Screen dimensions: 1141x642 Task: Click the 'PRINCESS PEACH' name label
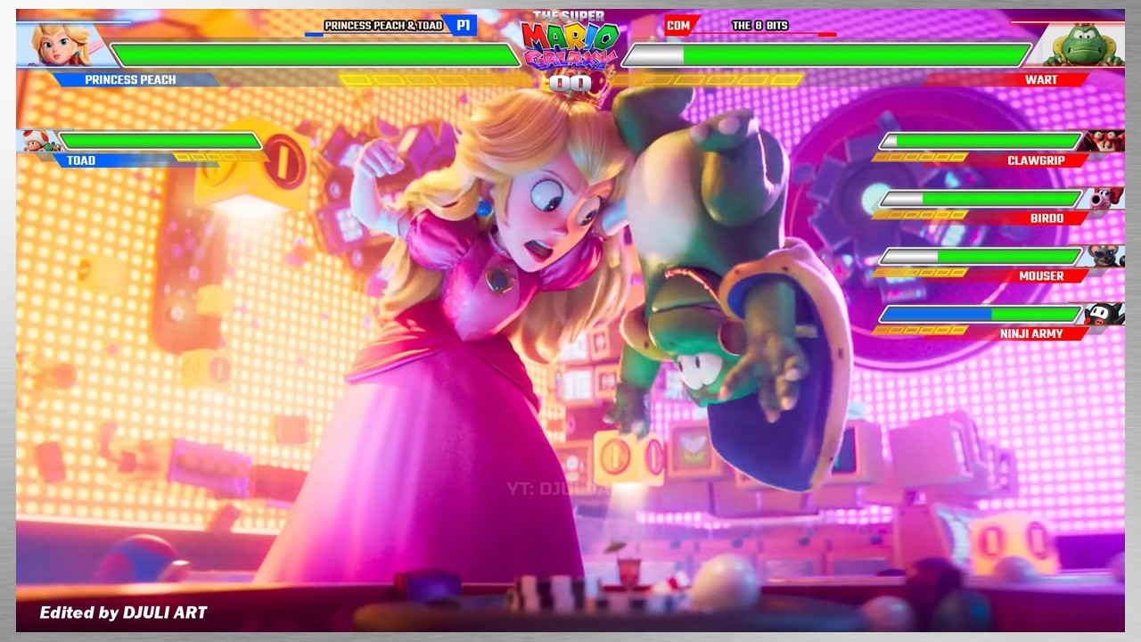click(x=130, y=79)
